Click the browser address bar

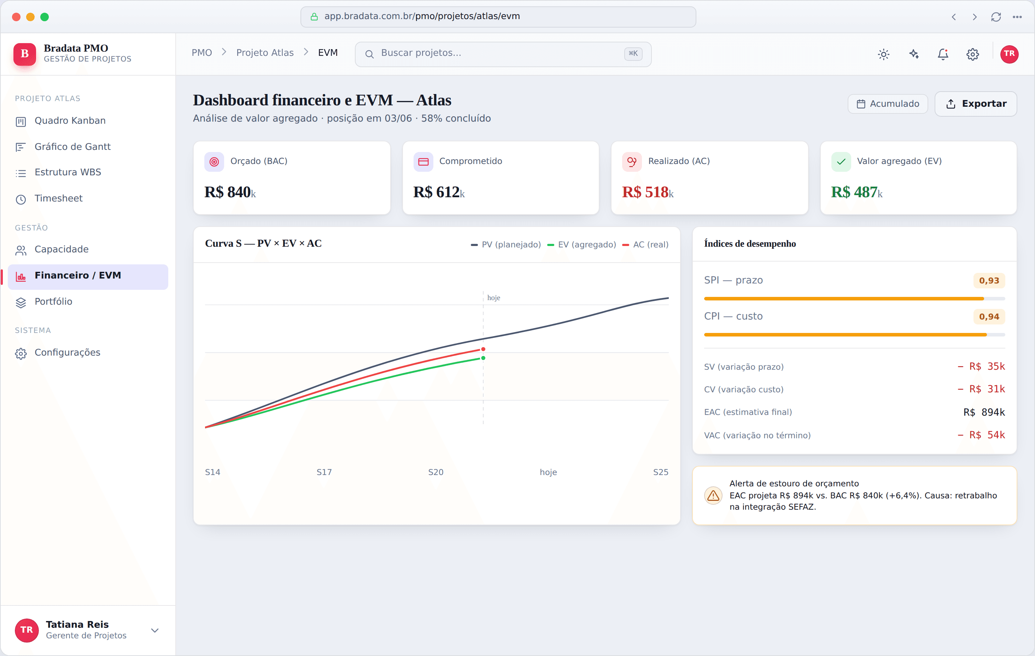tap(498, 17)
